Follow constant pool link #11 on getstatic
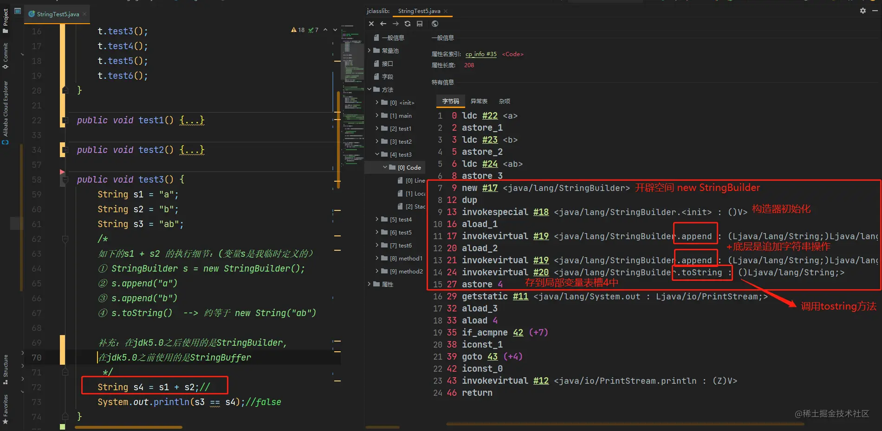The height and width of the screenshot is (431, 882). pos(520,297)
